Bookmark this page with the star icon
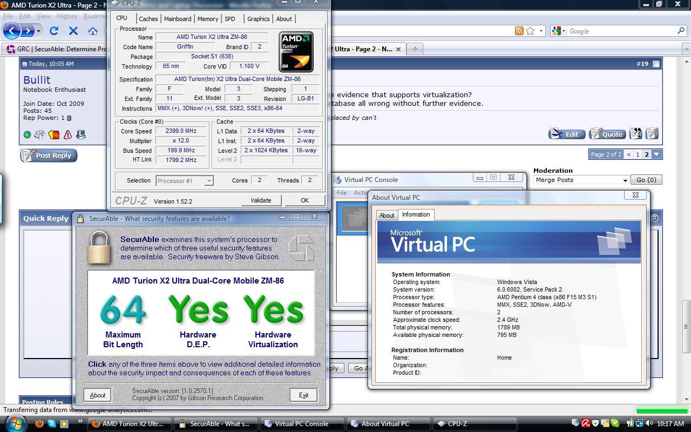Screen dimensions: 691x432 click(x=530, y=31)
